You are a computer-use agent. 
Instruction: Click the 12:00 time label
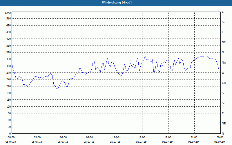[115, 137]
